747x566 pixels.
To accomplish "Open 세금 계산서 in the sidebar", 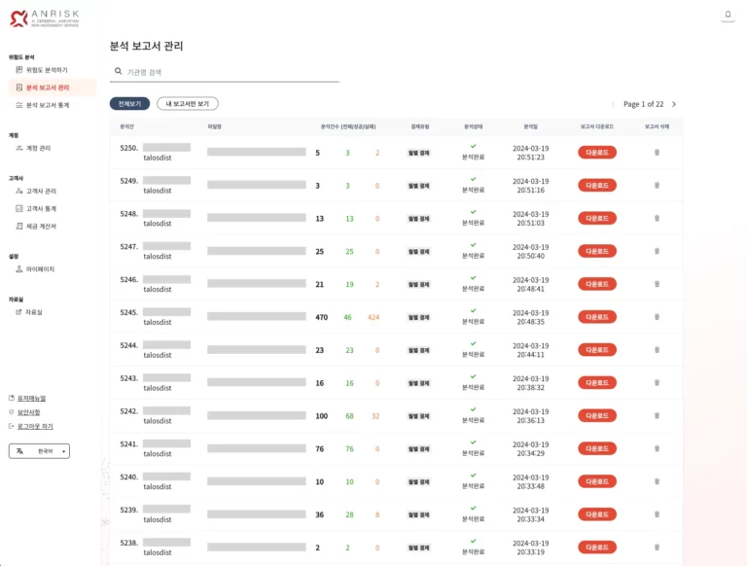I will coord(41,226).
